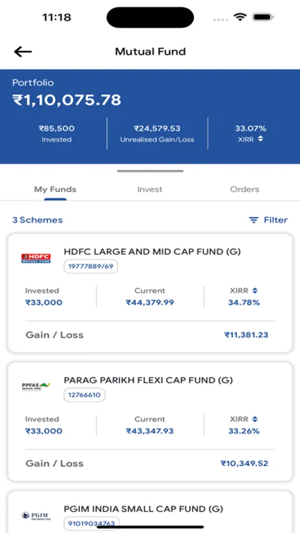The image size is (300, 533).
Task: Switch to the Invest tab
Action: coord(150,190)
